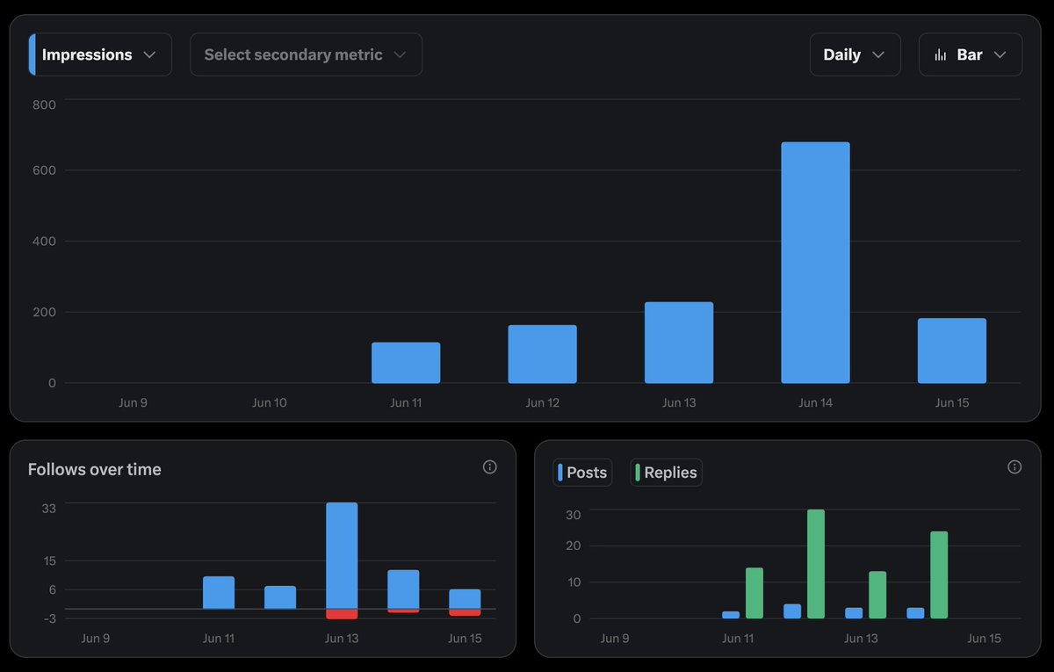Click the Jun 9 label on impressions axis
Screen dimensions: 1054x672
pyautogui.click(x=133, y=403)
